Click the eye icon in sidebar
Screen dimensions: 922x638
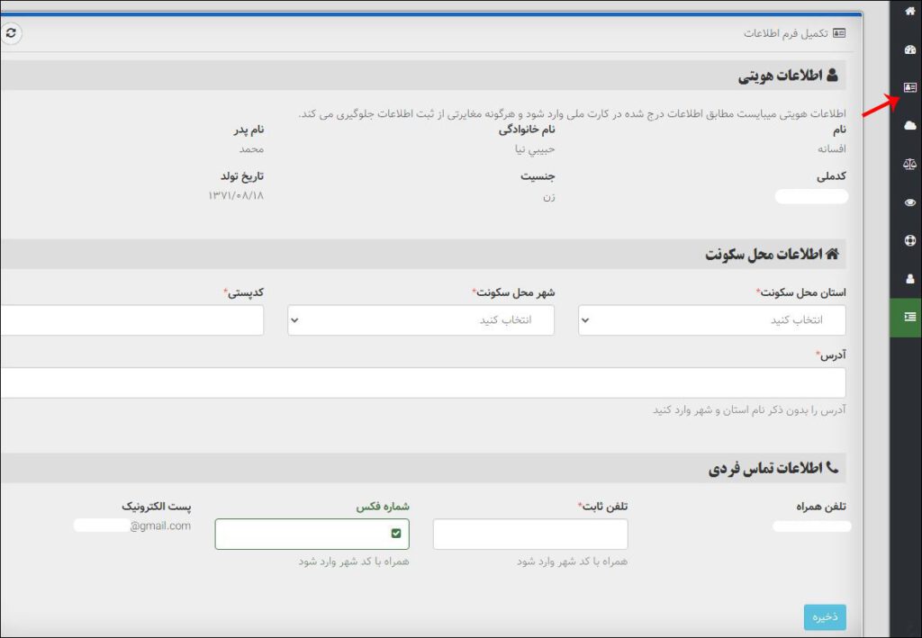point(909,202)
